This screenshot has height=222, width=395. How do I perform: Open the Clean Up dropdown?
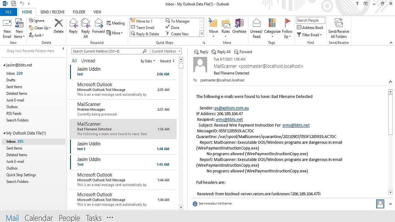pos(40,28)
